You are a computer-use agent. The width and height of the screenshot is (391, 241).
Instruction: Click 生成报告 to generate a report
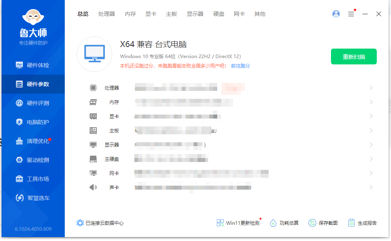coord(362,223)
